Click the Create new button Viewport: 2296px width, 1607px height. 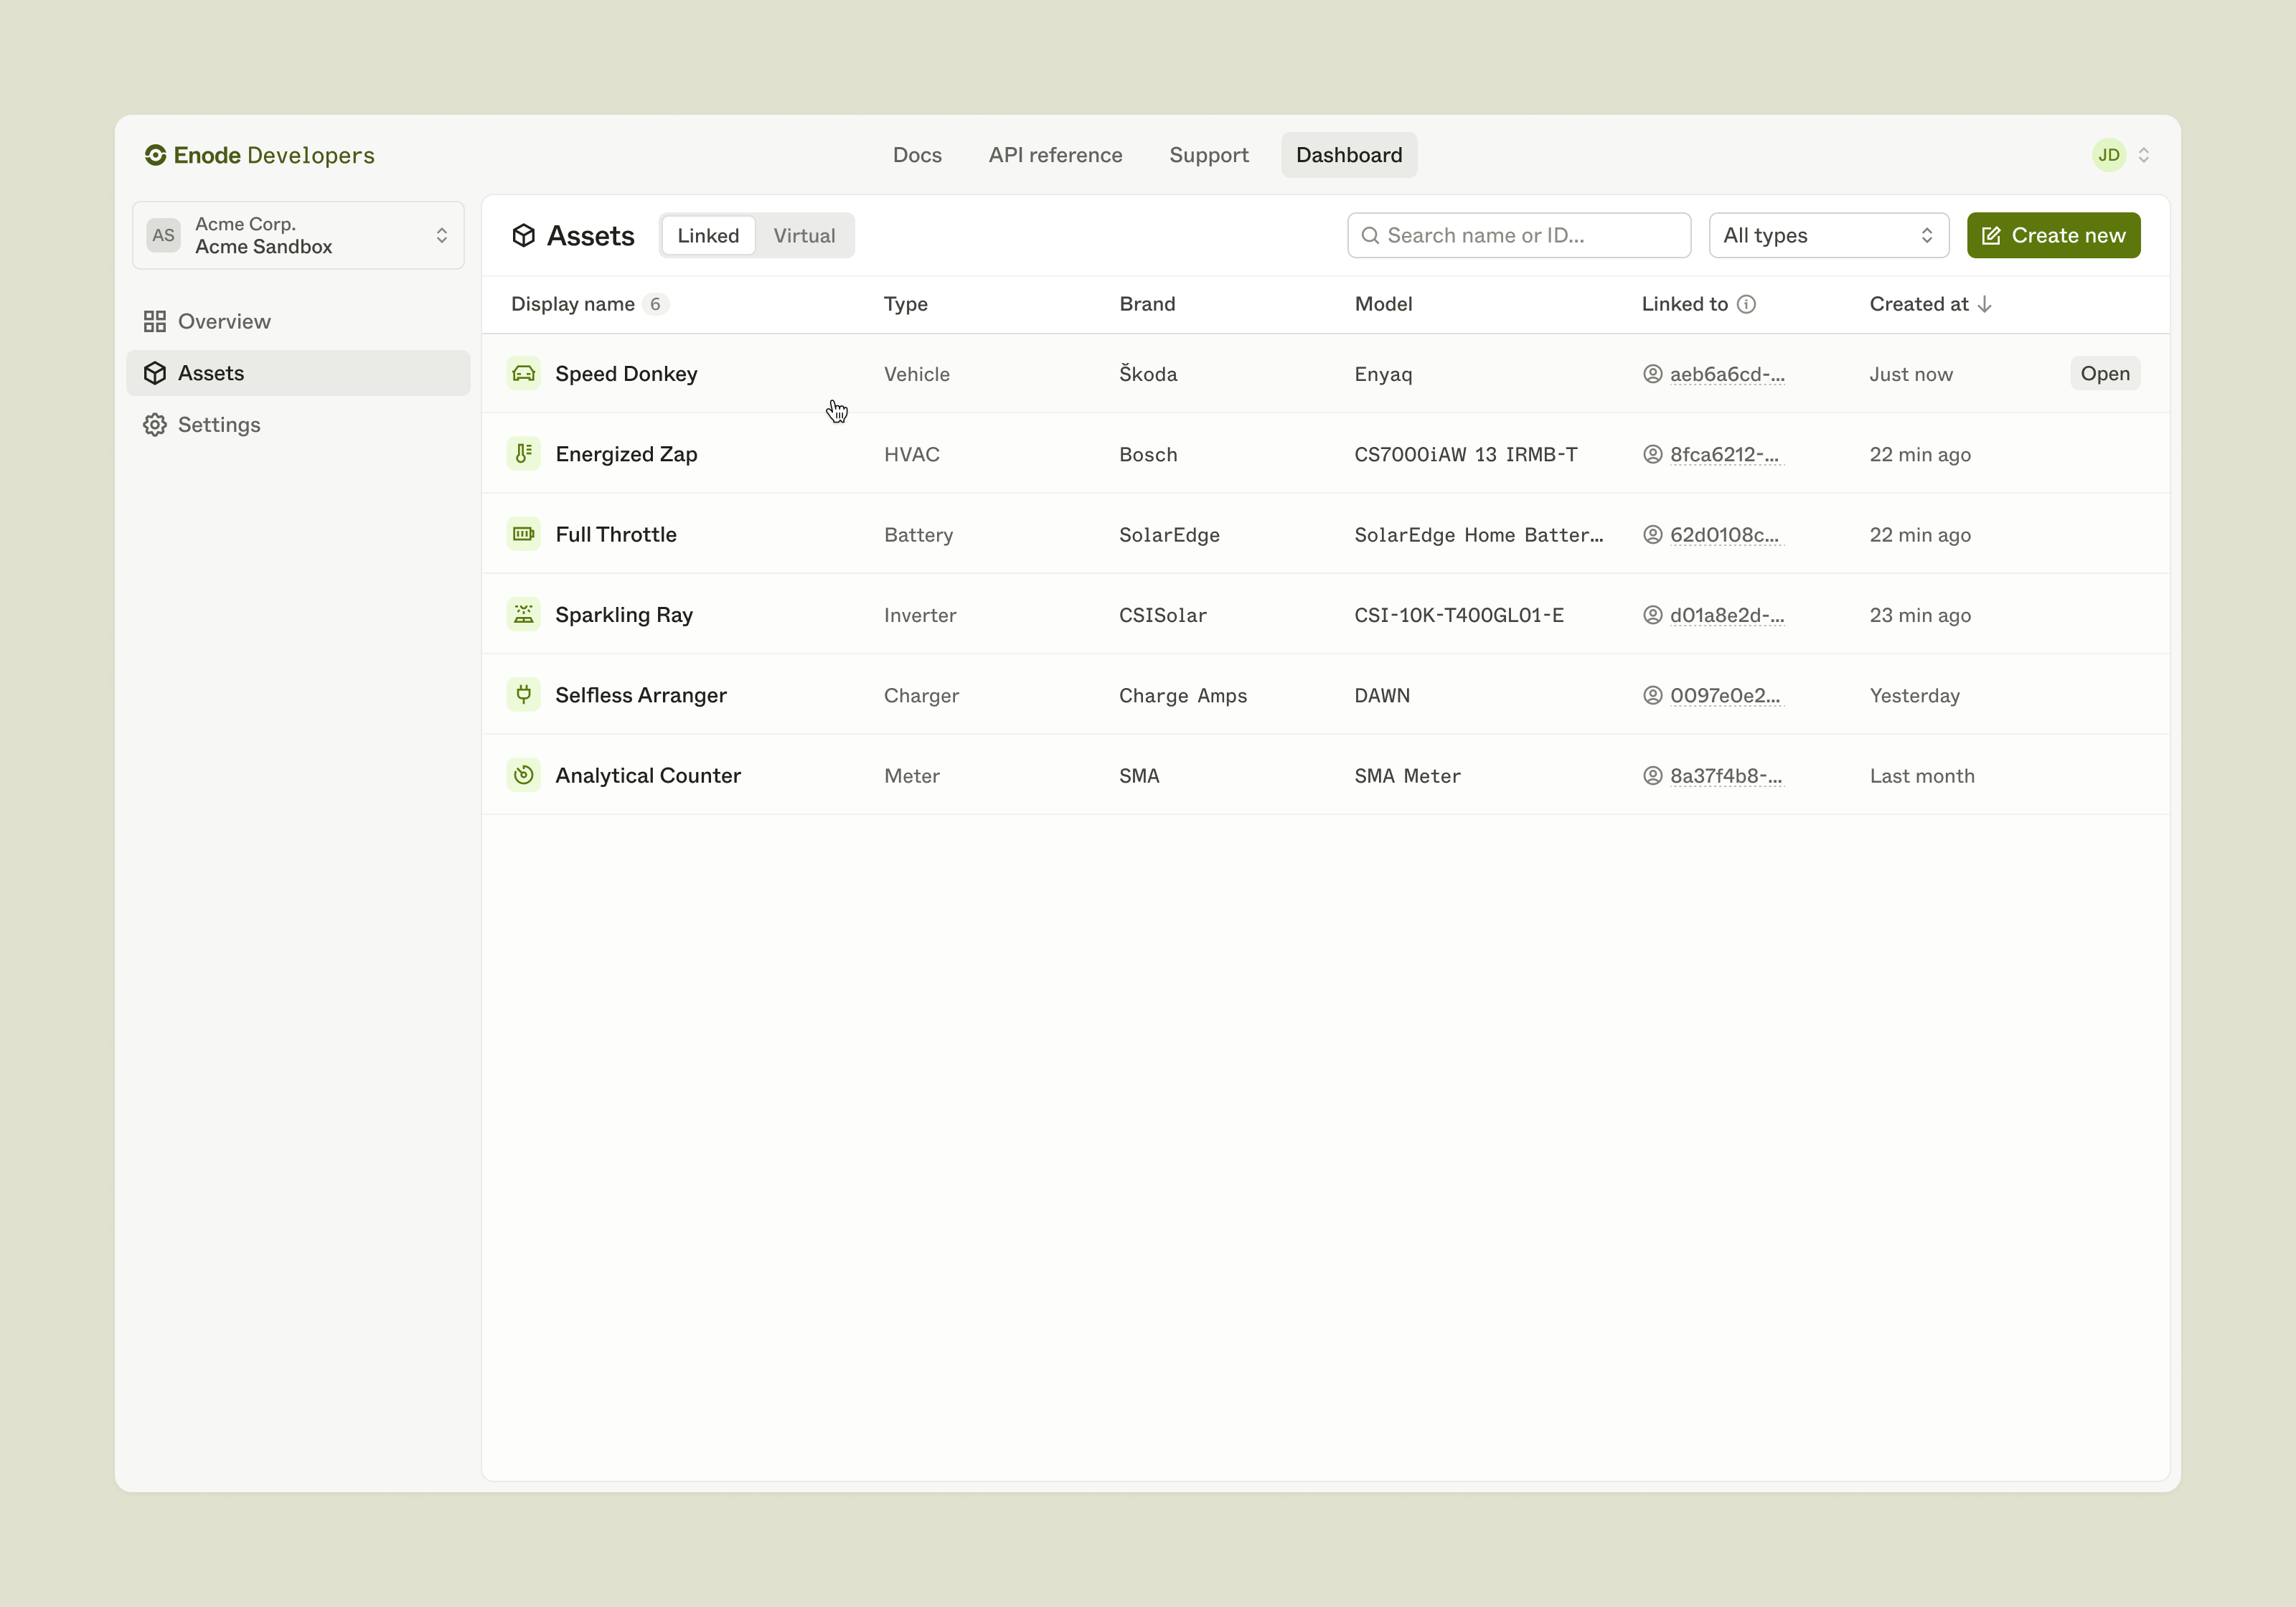pyautogui.click(x=2053, y=236)
